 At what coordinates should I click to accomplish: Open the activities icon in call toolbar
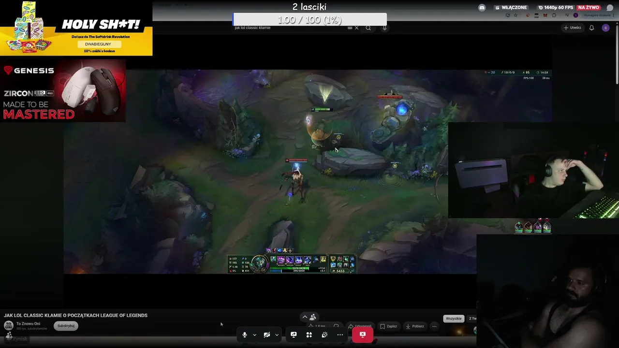(x=309, y=334)
